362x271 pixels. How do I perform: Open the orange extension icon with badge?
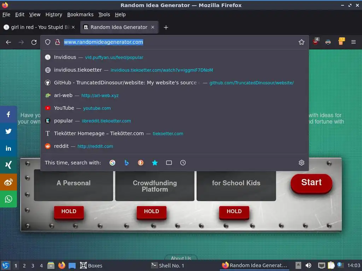tap(341, 42)
